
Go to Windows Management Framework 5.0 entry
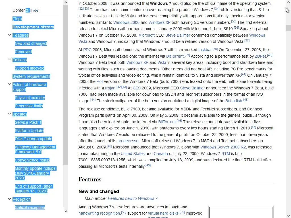(35, 149)
